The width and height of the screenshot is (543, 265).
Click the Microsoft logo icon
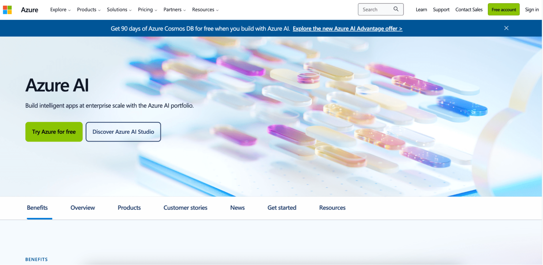[x=7, y=10]
